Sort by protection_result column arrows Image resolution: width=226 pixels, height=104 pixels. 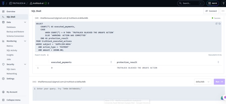(218, 62)
